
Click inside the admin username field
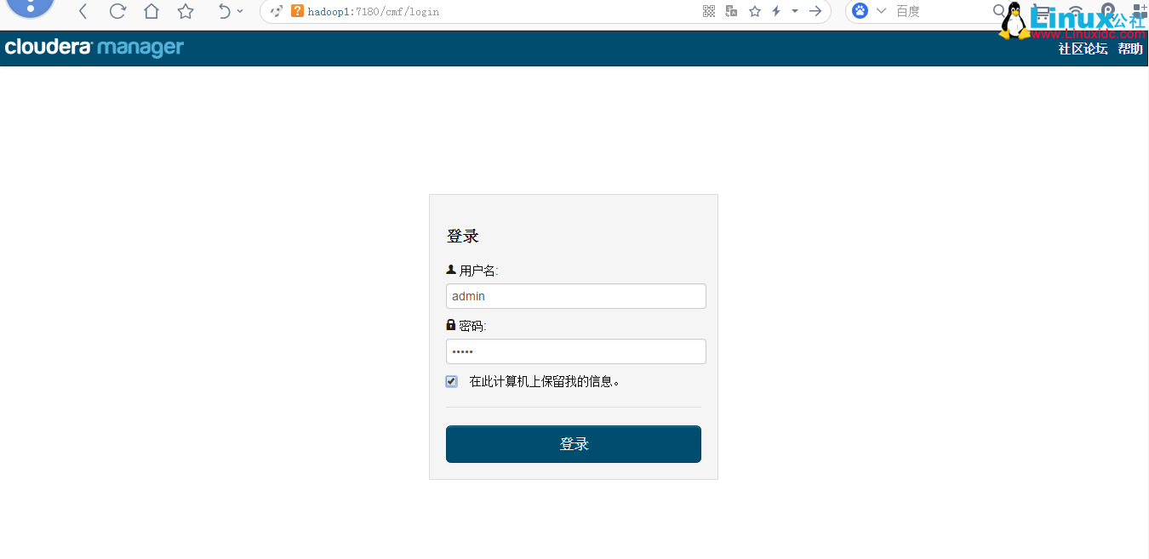(575, 295)
